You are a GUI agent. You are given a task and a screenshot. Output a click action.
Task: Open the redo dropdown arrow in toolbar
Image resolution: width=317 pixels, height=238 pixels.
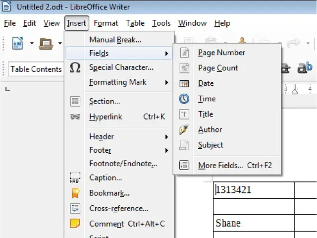point(308,43)
